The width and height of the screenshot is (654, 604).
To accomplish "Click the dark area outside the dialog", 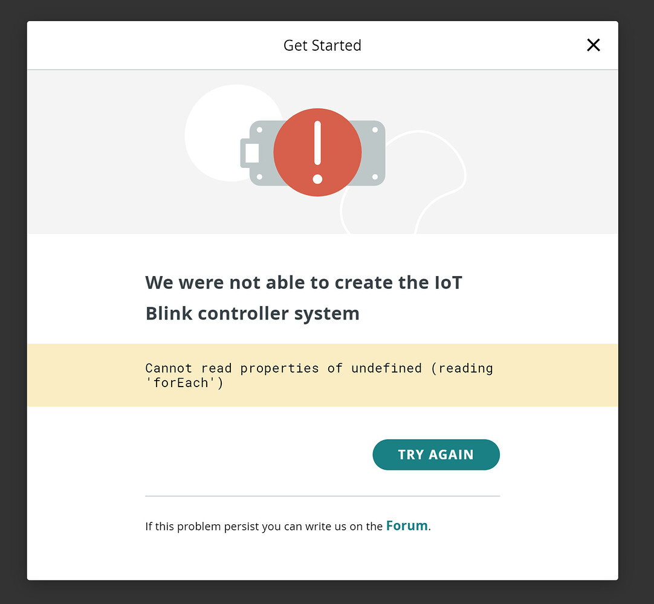I will tap(12, 302).
